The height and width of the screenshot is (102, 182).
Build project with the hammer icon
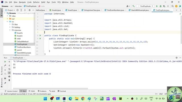133,6
